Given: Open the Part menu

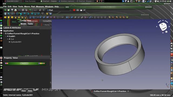Looking at the screenshot, I should tap(33, 6).
